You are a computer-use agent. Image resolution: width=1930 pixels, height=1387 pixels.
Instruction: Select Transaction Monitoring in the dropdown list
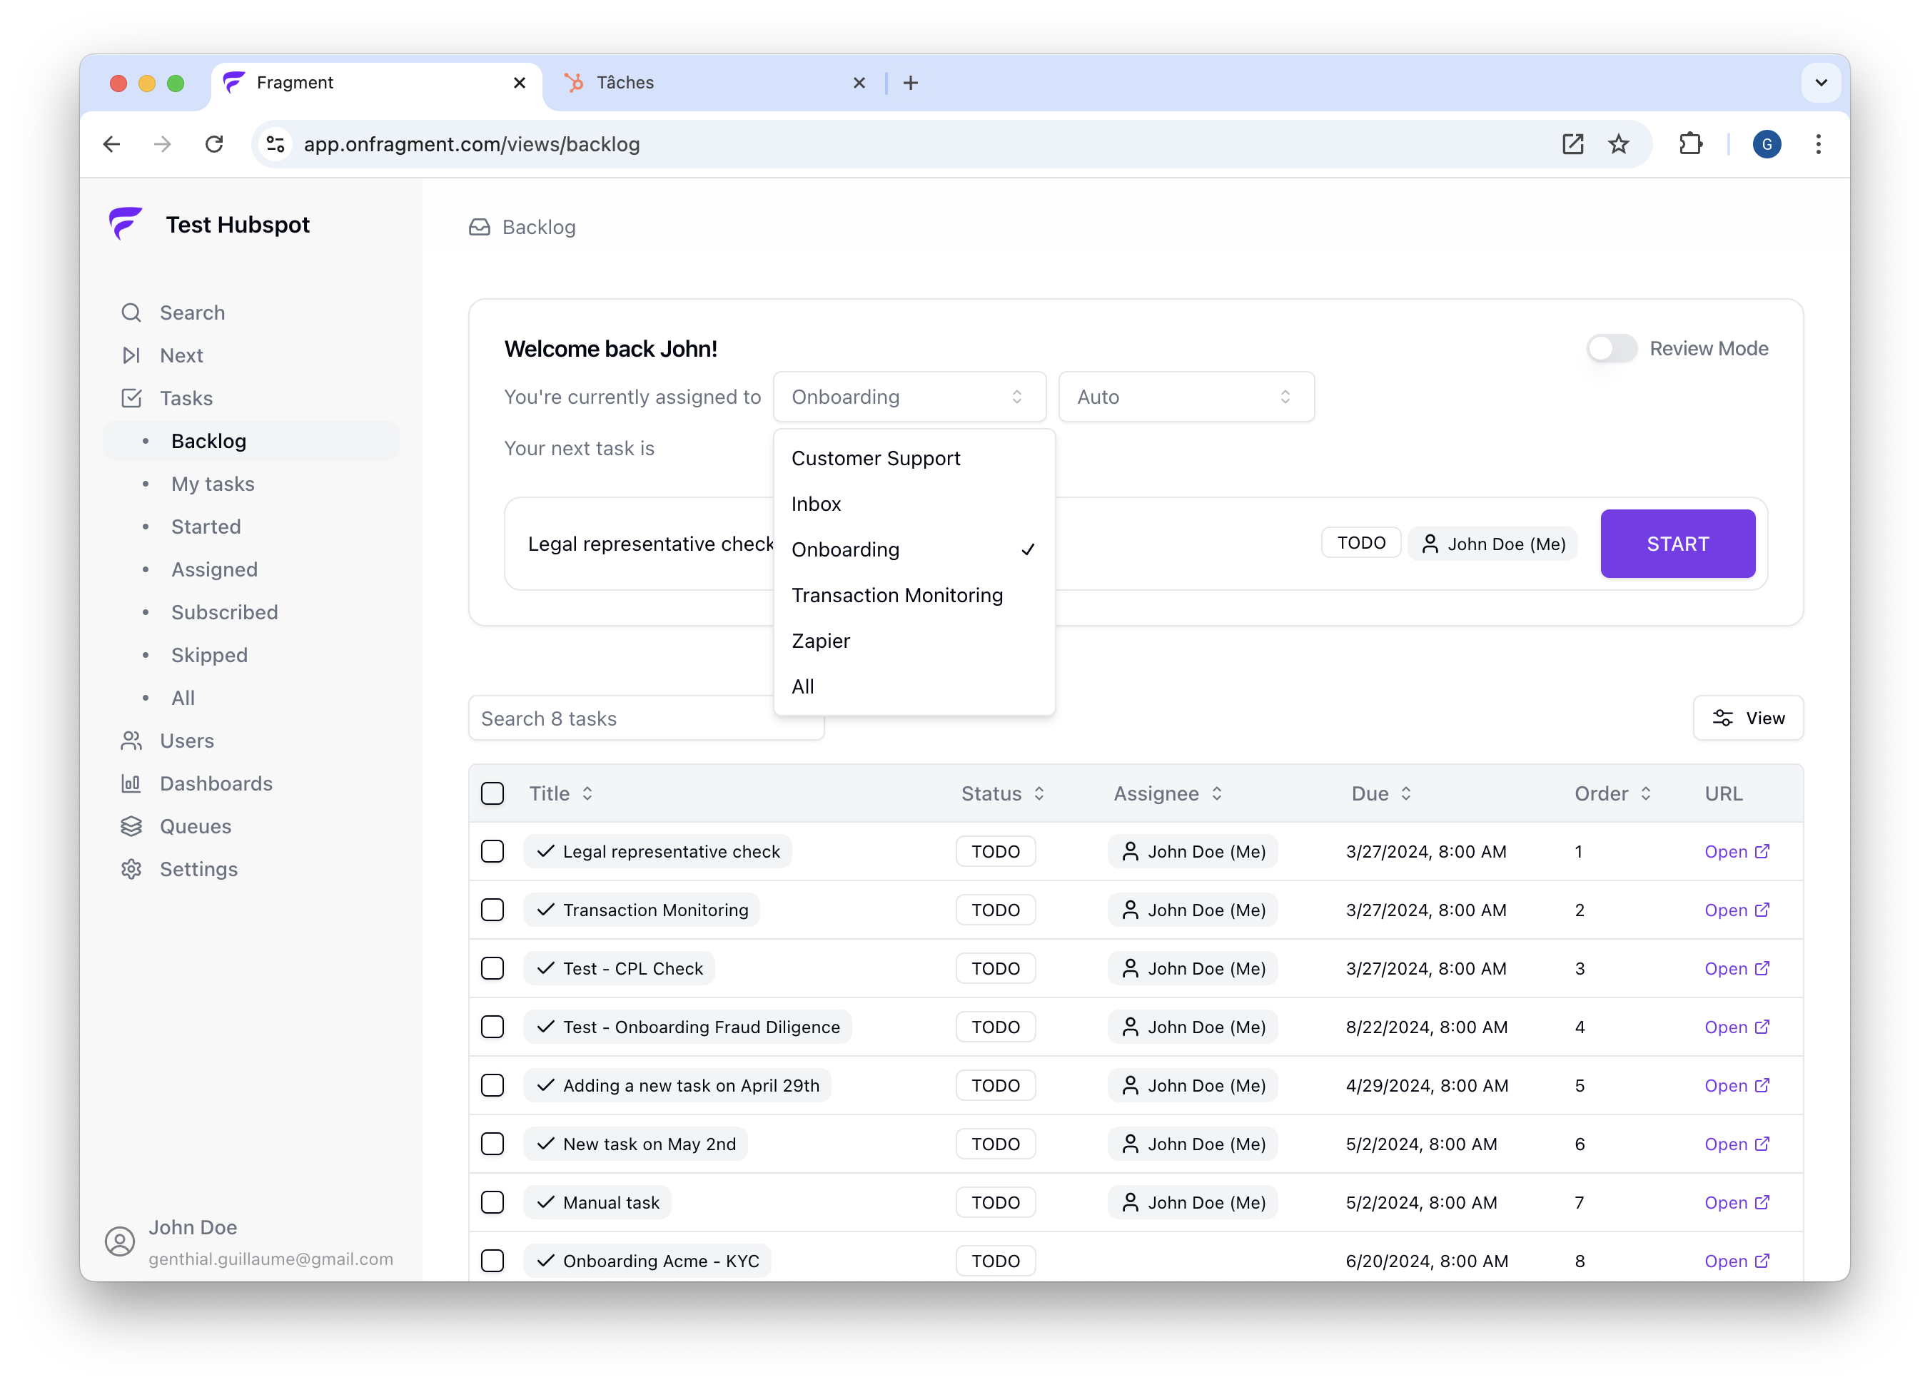tap(914, 595)
